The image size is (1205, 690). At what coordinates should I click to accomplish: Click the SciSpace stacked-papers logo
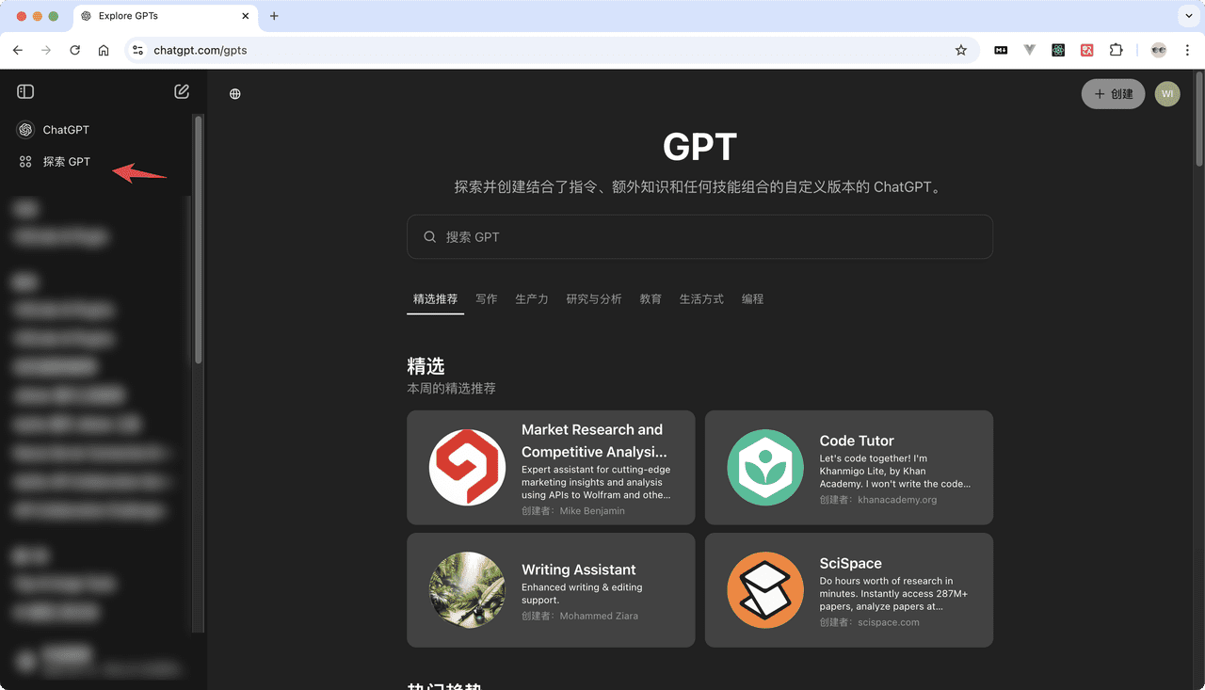(x=764, y=591)
